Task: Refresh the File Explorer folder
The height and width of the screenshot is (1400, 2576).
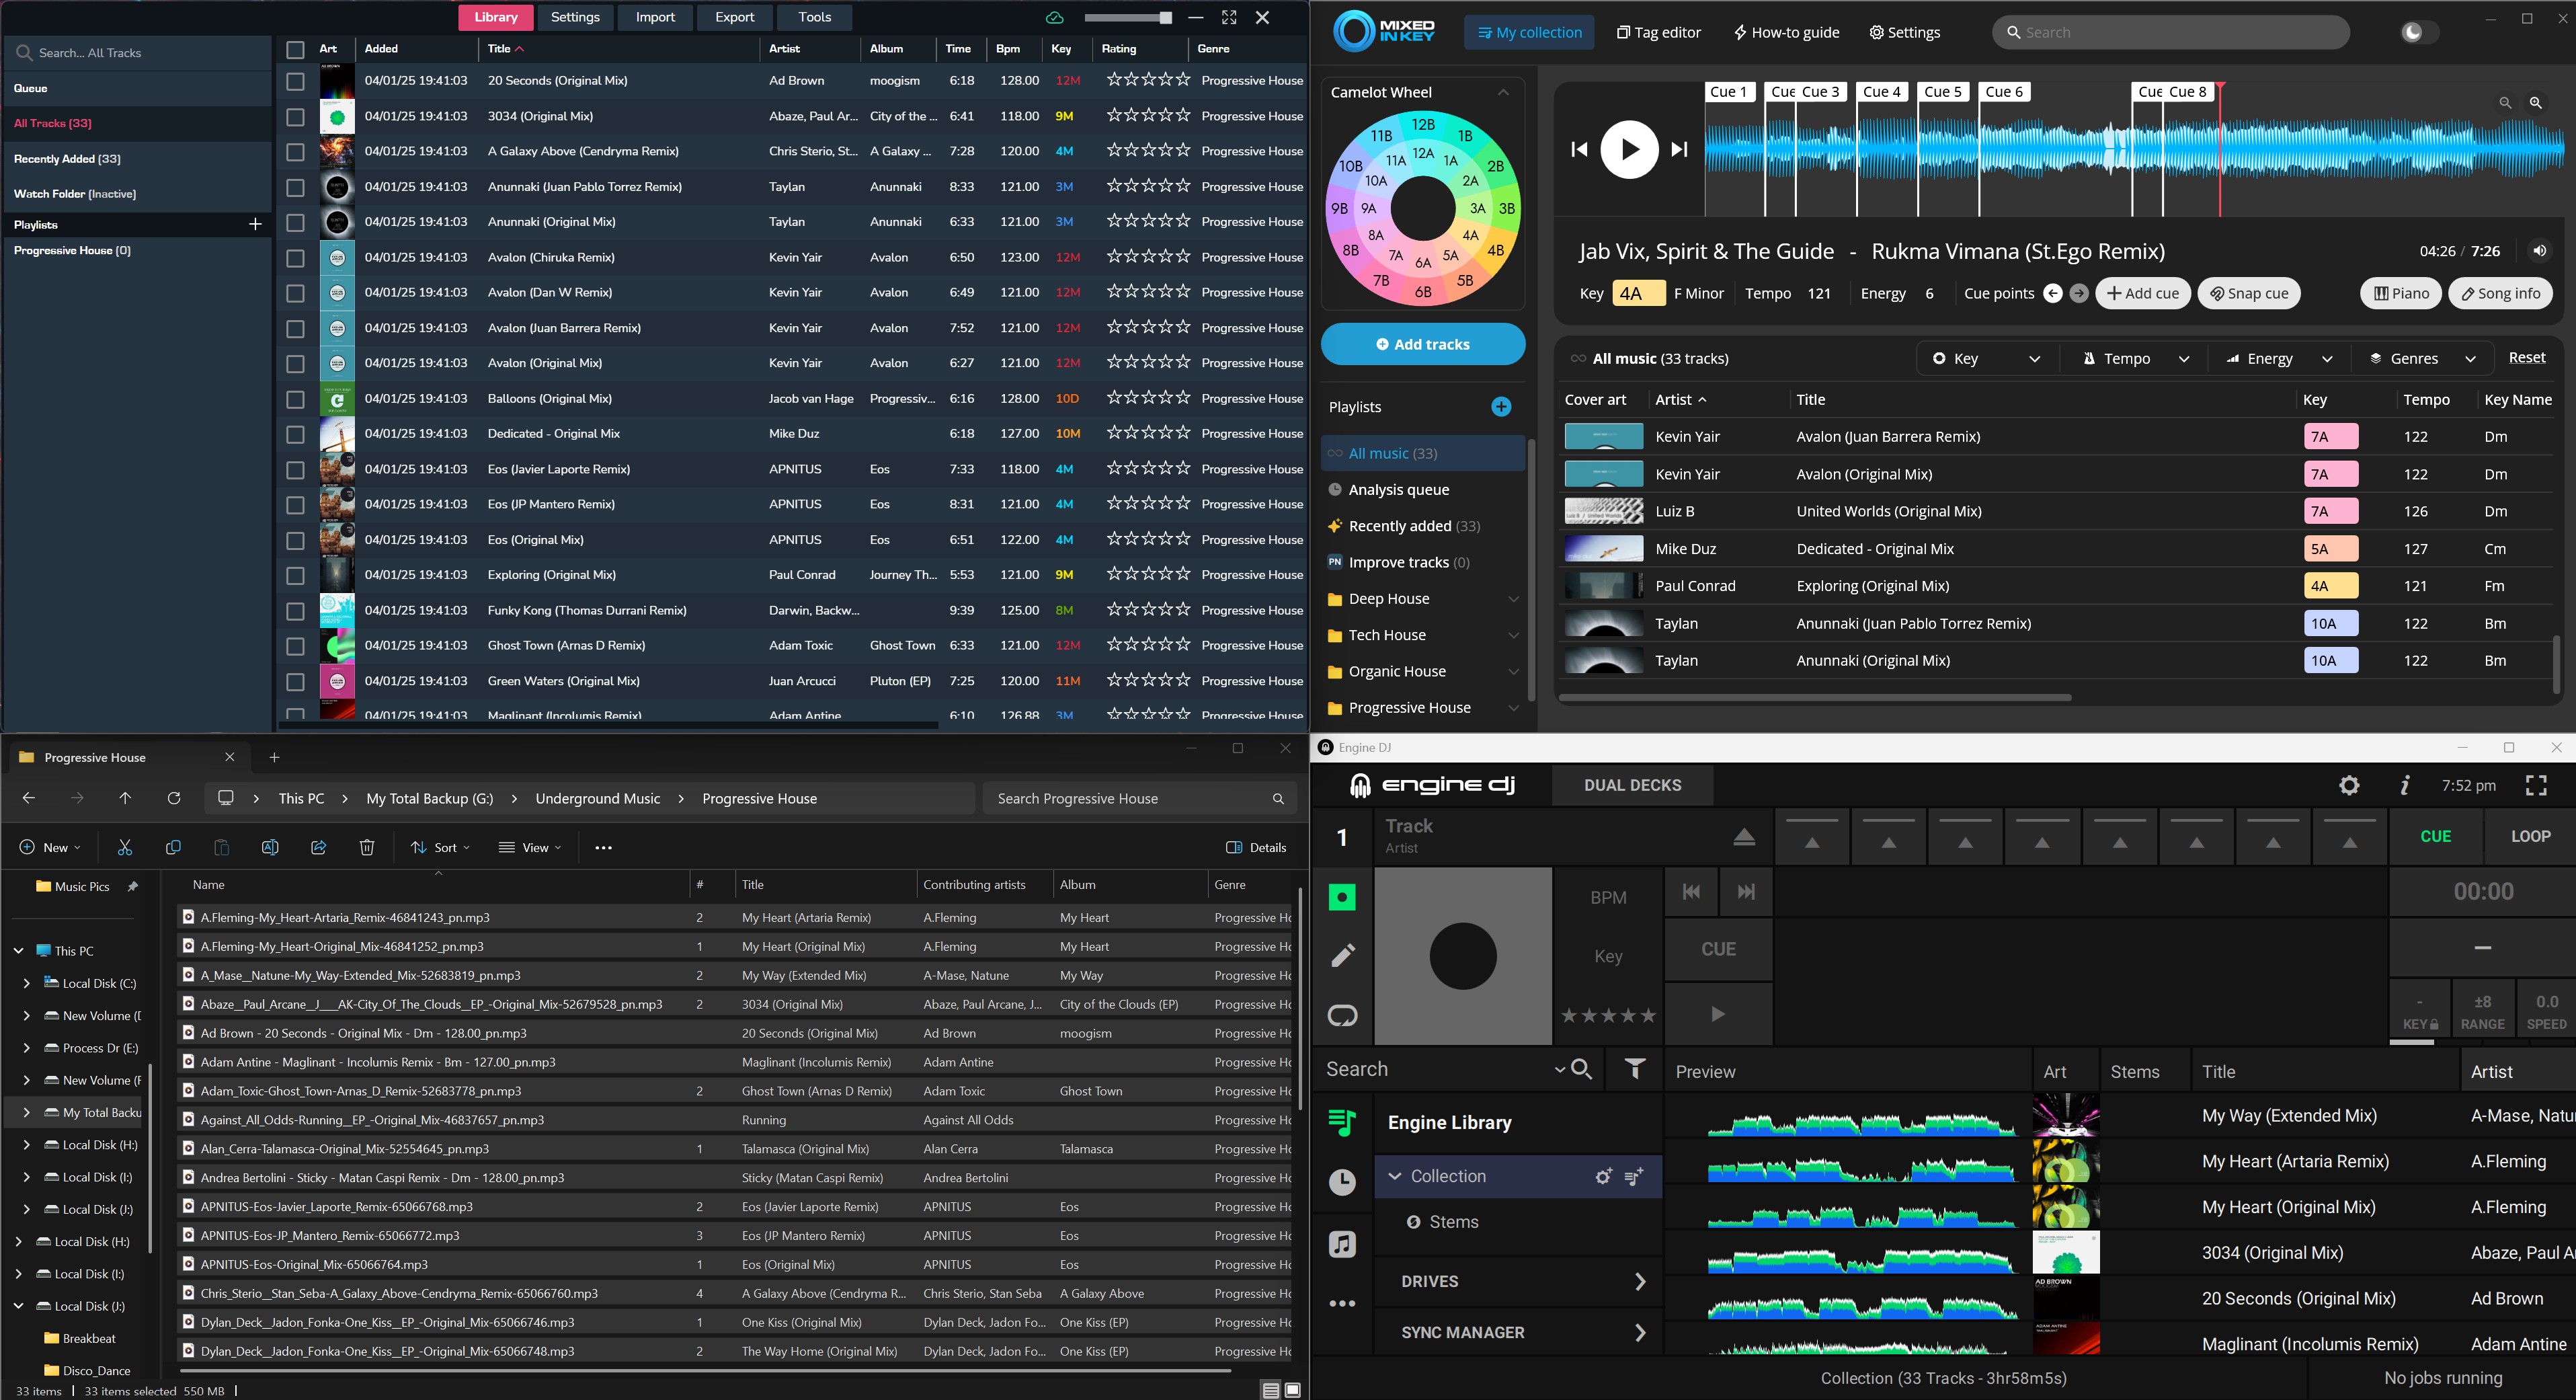Action: (x=174, y=798)
